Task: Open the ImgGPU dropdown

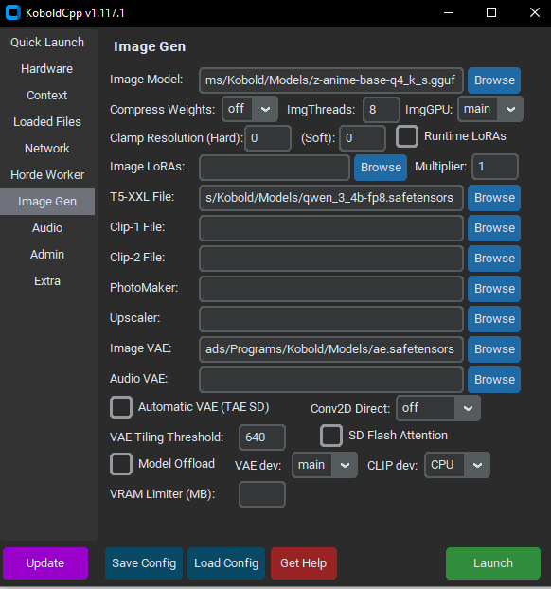Action: [490, 109]
